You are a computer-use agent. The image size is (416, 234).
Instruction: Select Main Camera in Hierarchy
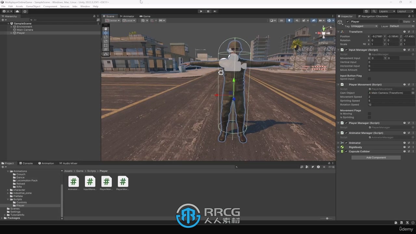click(25, 30)
